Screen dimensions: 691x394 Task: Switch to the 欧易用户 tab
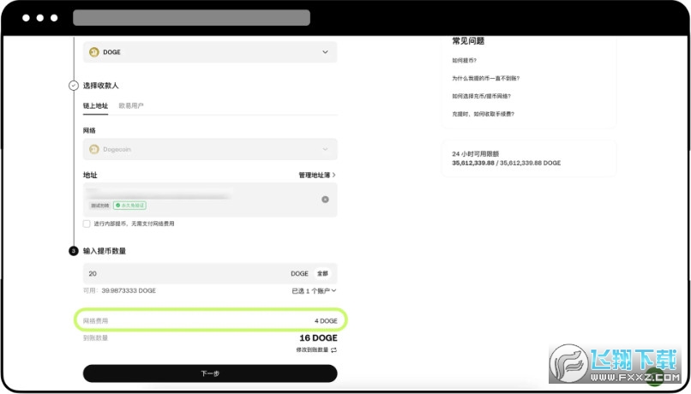pos(131,106)
